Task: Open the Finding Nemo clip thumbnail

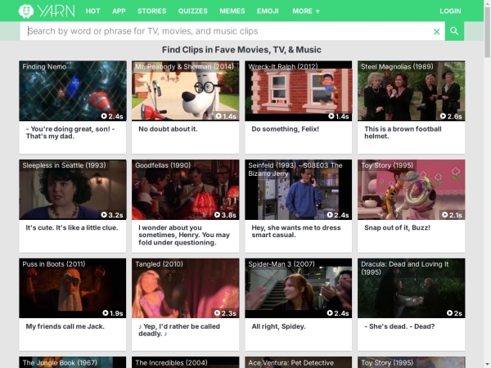Action: point(73,91)
